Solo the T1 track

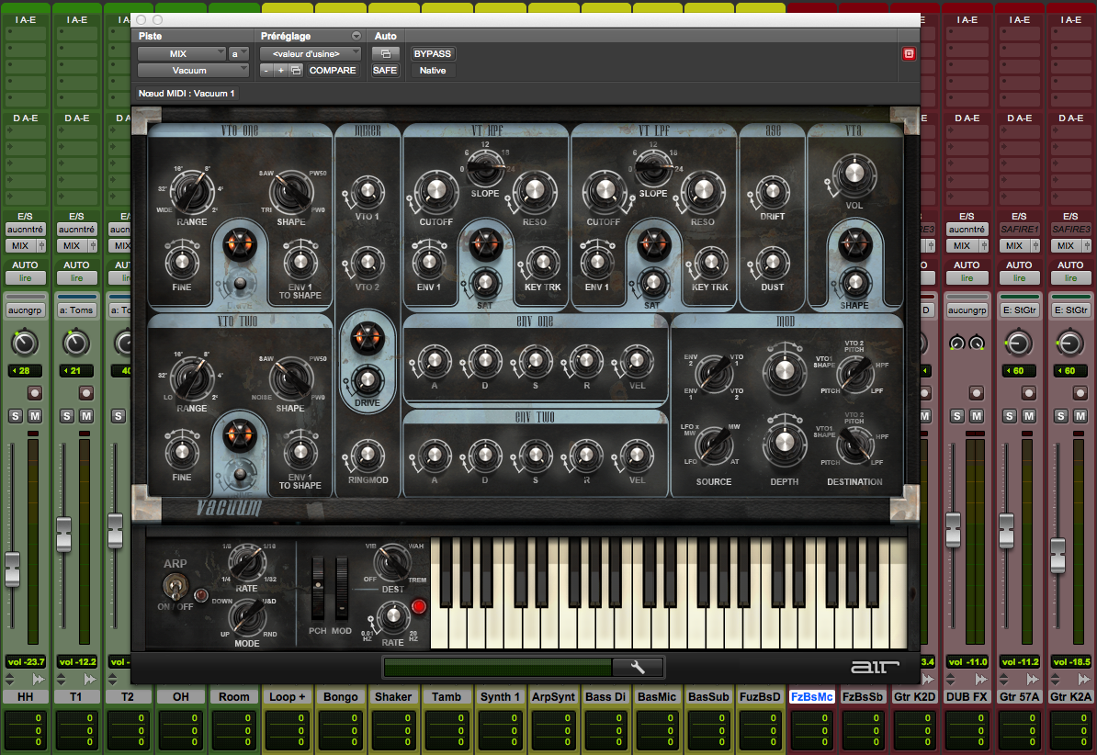point(67,416)
